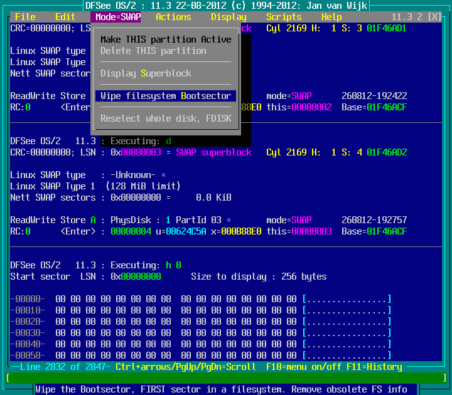Click the green command entry field
Image resolution: width=452 pixels, height=395 pixels.
(226, 378)
